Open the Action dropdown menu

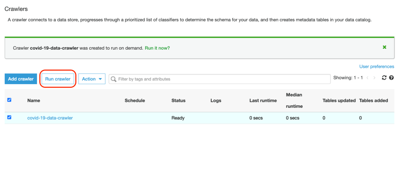tap(92, 79)
